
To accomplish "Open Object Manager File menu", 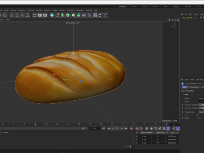I will tap(186, 14).
